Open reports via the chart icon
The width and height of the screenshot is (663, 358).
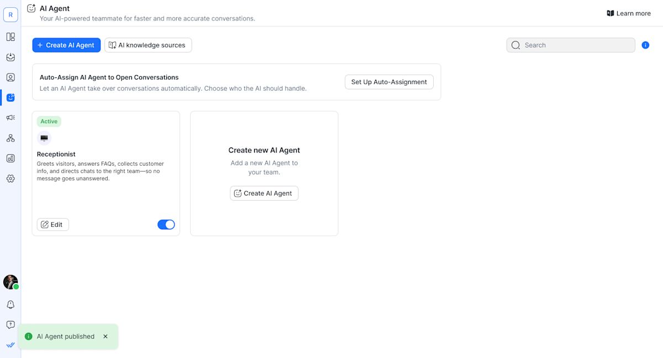pyautogui.click(x=10, y=158)
